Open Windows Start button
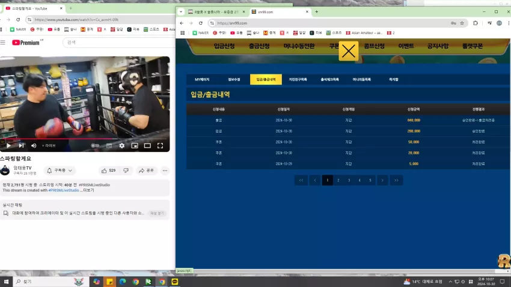 pos(6,282)
